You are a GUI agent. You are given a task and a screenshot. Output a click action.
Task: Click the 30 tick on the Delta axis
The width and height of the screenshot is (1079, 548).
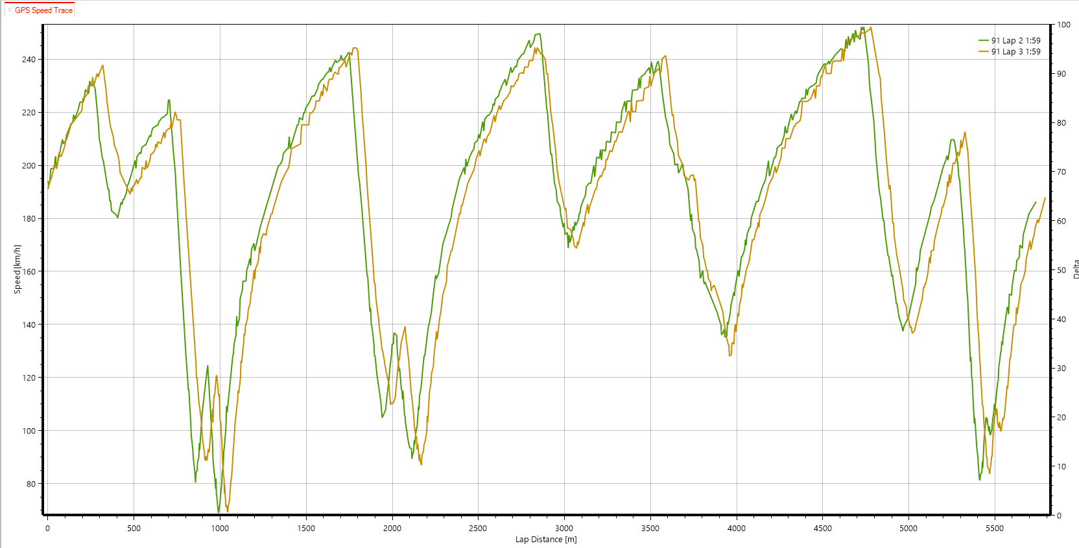click(x=1061, y=369)
